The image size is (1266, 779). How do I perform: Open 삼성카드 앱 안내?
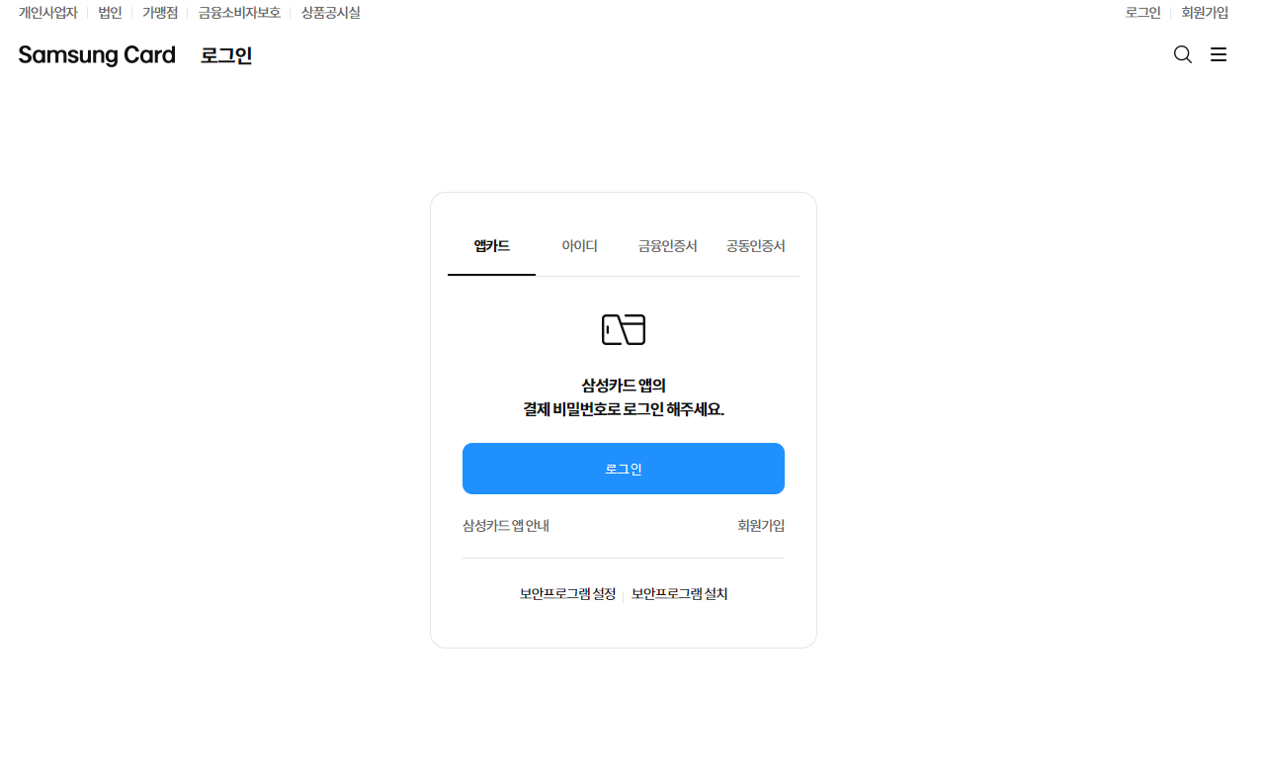[x=505, y=525]
